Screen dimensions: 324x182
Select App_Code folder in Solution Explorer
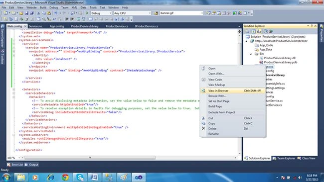tap(266, 45)
